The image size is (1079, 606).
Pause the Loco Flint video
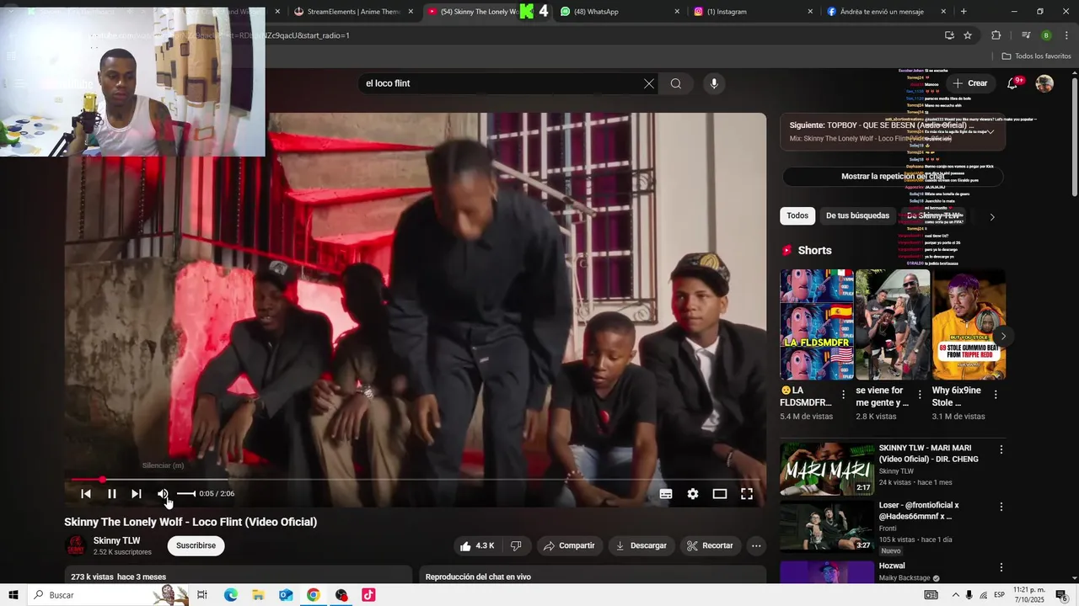[112, 494]
